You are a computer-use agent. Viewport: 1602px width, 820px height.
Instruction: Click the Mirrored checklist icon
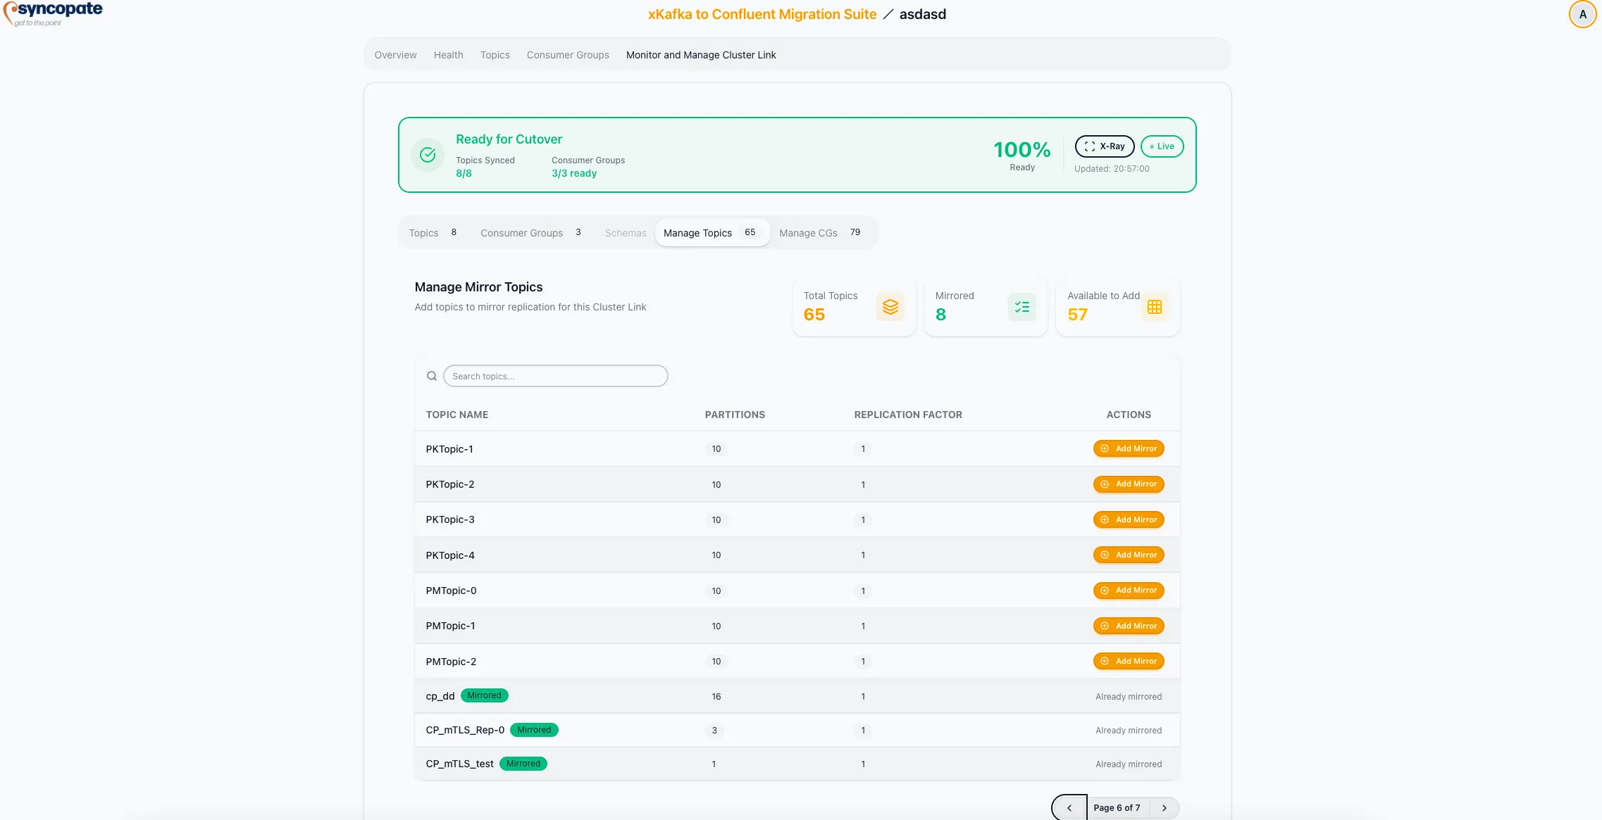(x=1022, y=307)
